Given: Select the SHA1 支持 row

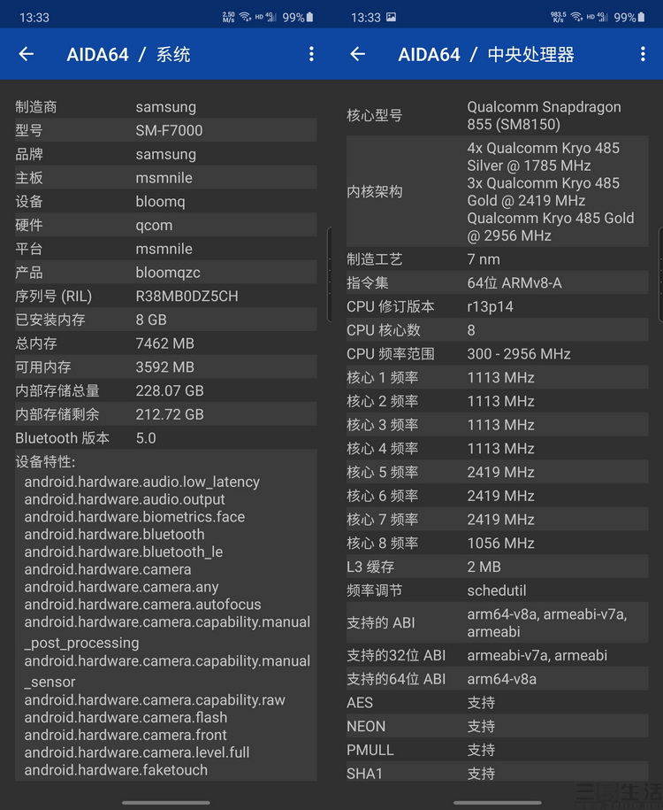Looking at the screenshot, I should [498, 774].
